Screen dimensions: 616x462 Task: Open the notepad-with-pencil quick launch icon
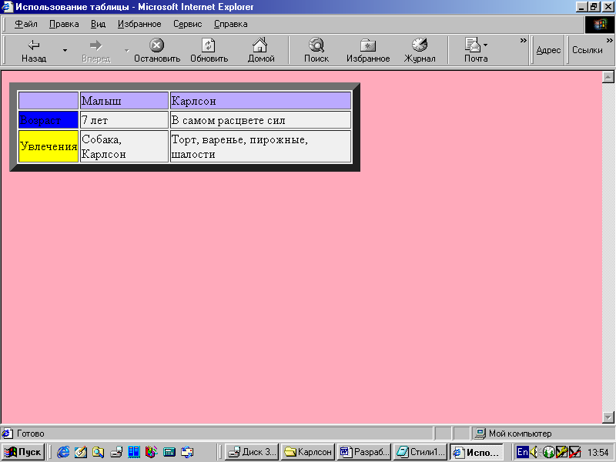click(81, 452)
